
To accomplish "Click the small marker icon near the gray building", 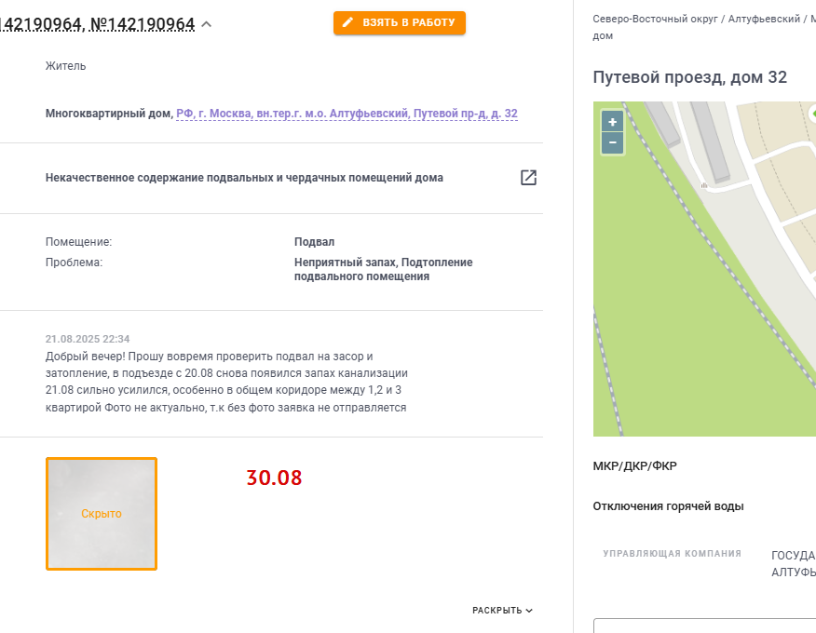I will coord(703,184).
